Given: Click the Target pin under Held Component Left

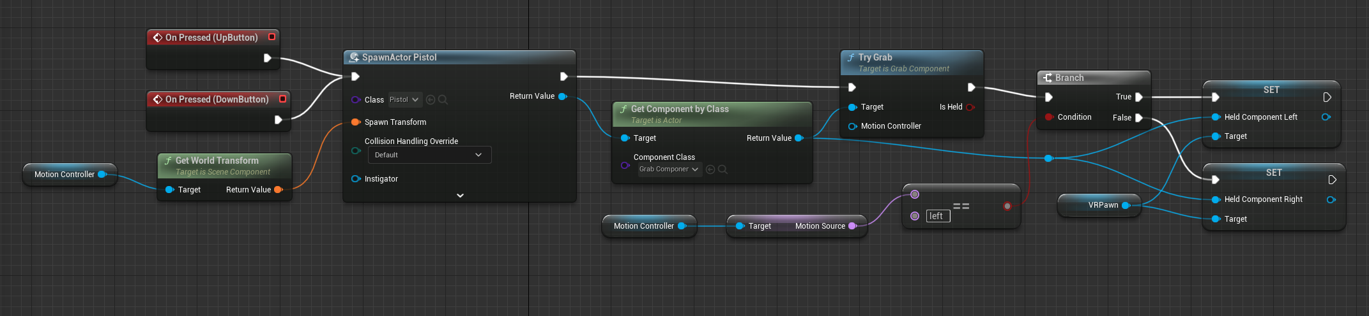Looking at the screenshot, I should [x=1216, y=136].
